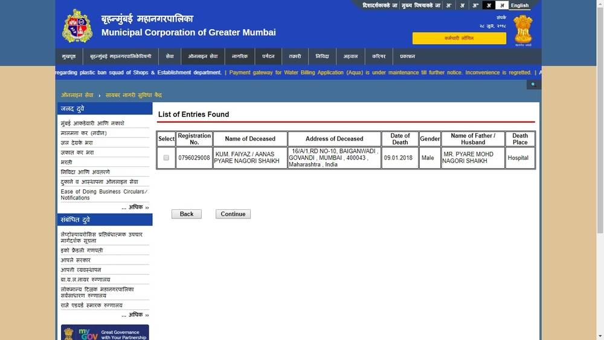Click the Indian national emblem icon

tap(522, 29)
